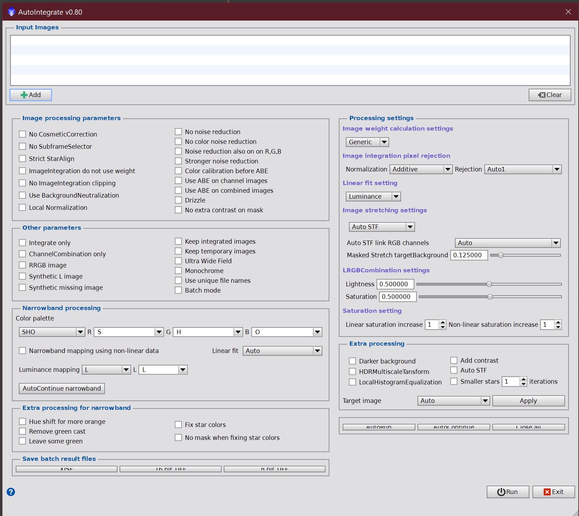
Task: Enable Integrate only
Action: tap(22, 243)
